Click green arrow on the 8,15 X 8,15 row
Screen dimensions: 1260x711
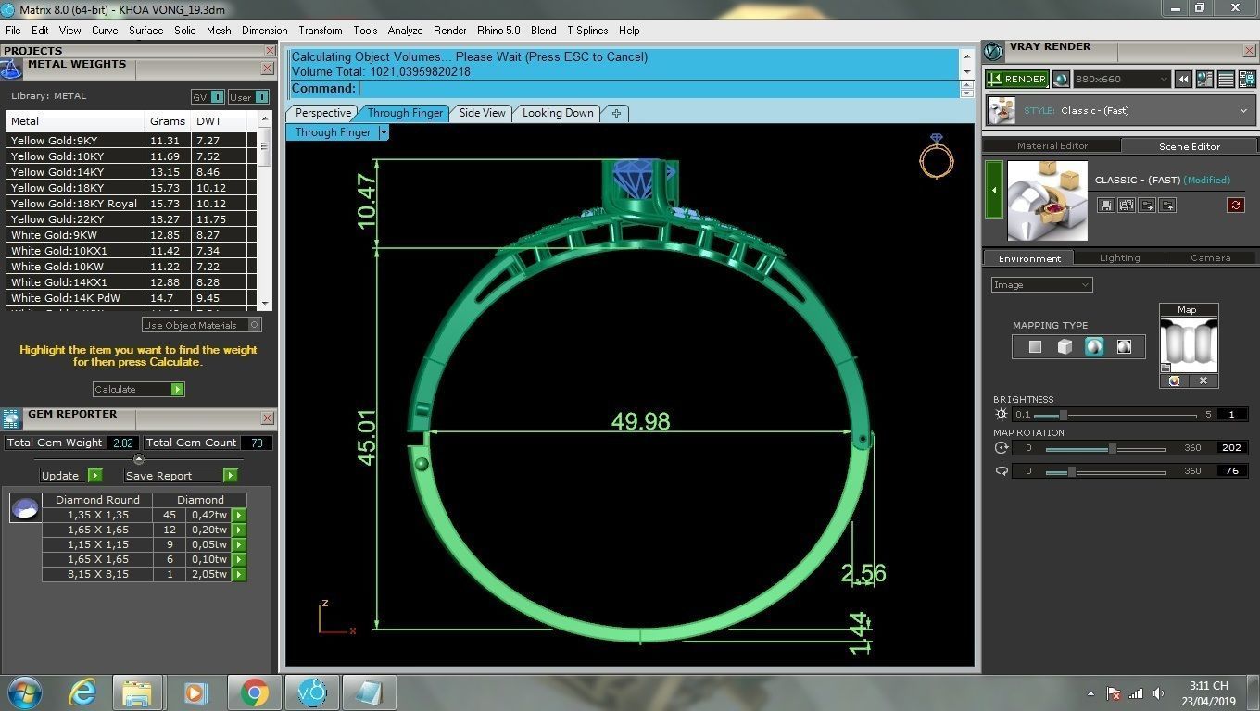239,575
